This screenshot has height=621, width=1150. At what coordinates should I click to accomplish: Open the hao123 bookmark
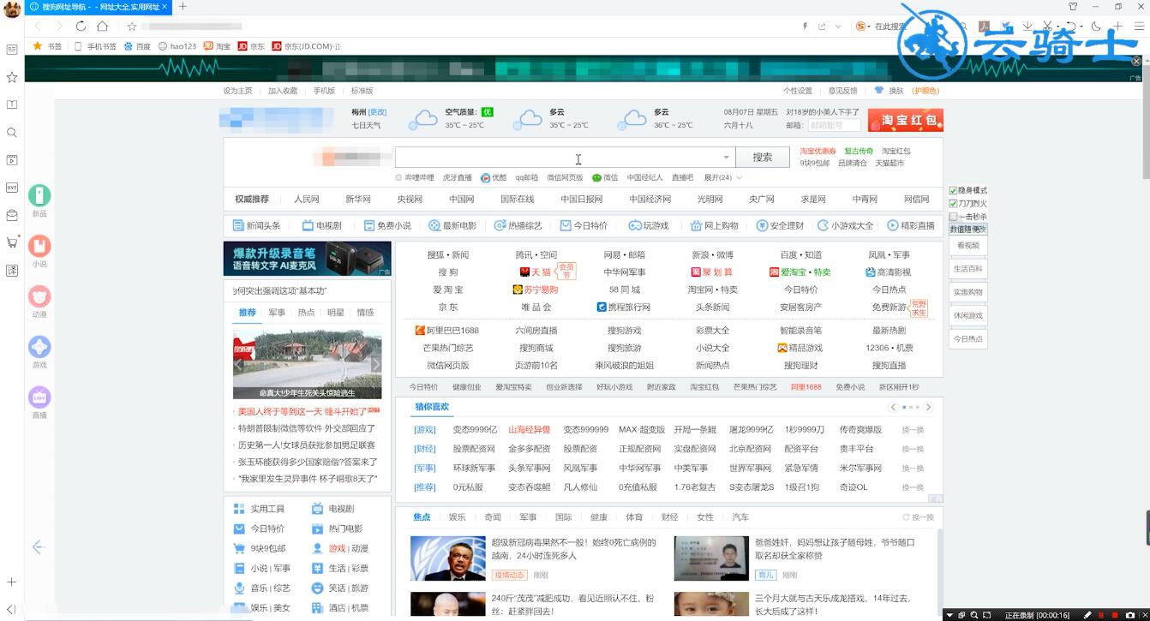[177, 46]
